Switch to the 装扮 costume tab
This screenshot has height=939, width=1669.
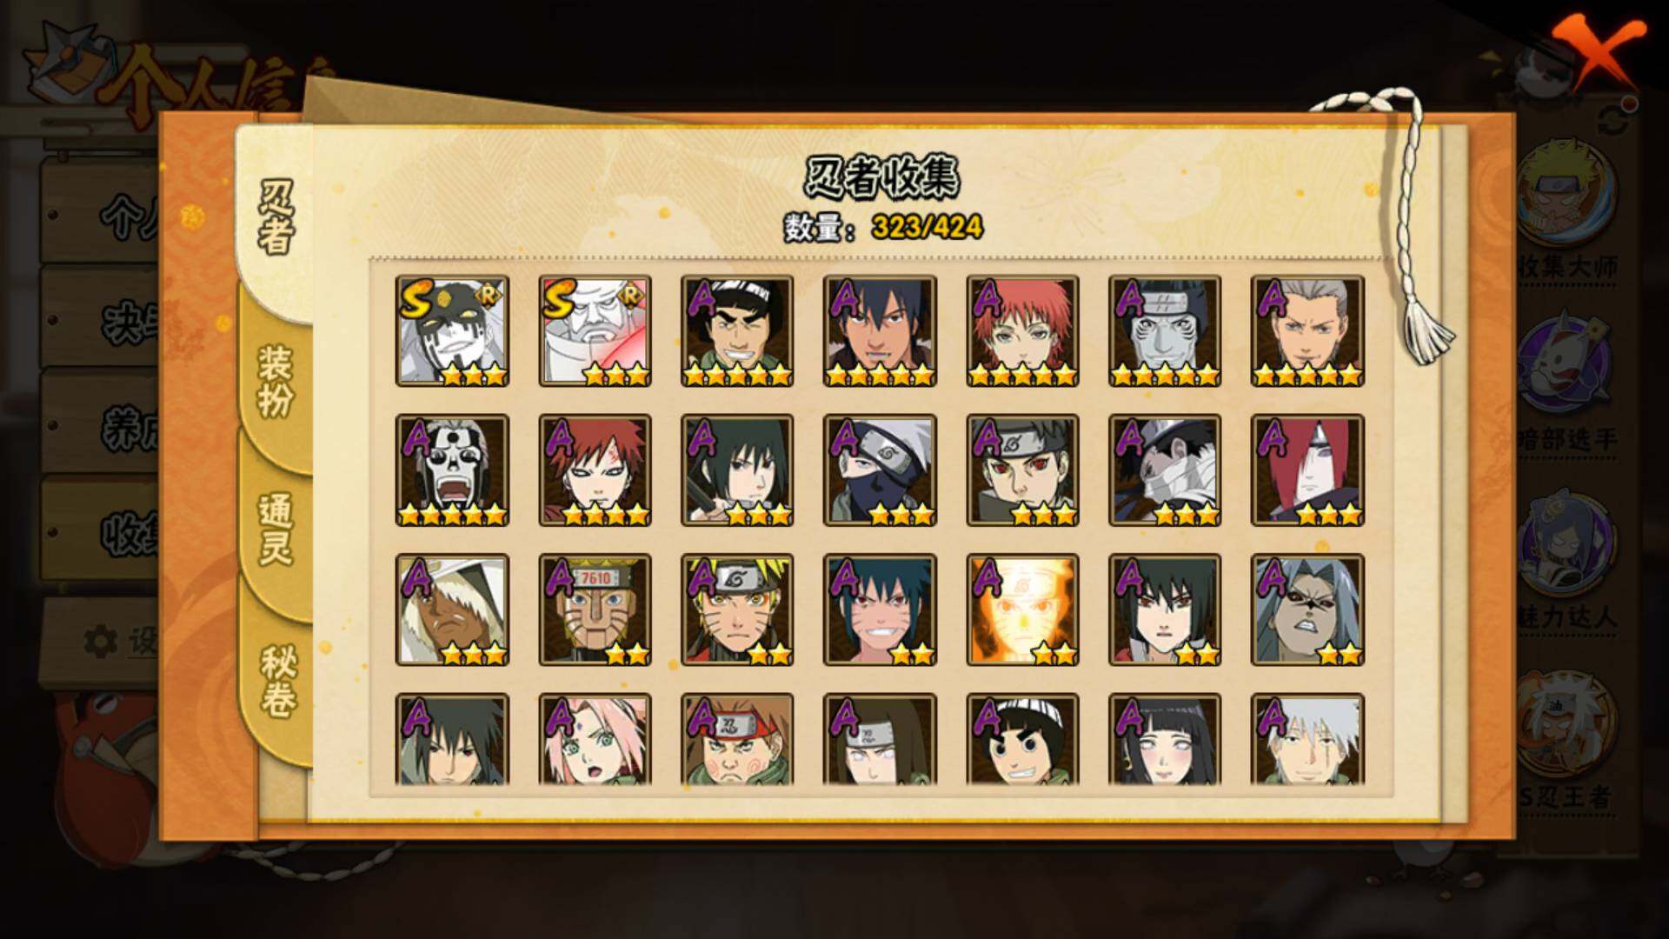tap(276, 381)
